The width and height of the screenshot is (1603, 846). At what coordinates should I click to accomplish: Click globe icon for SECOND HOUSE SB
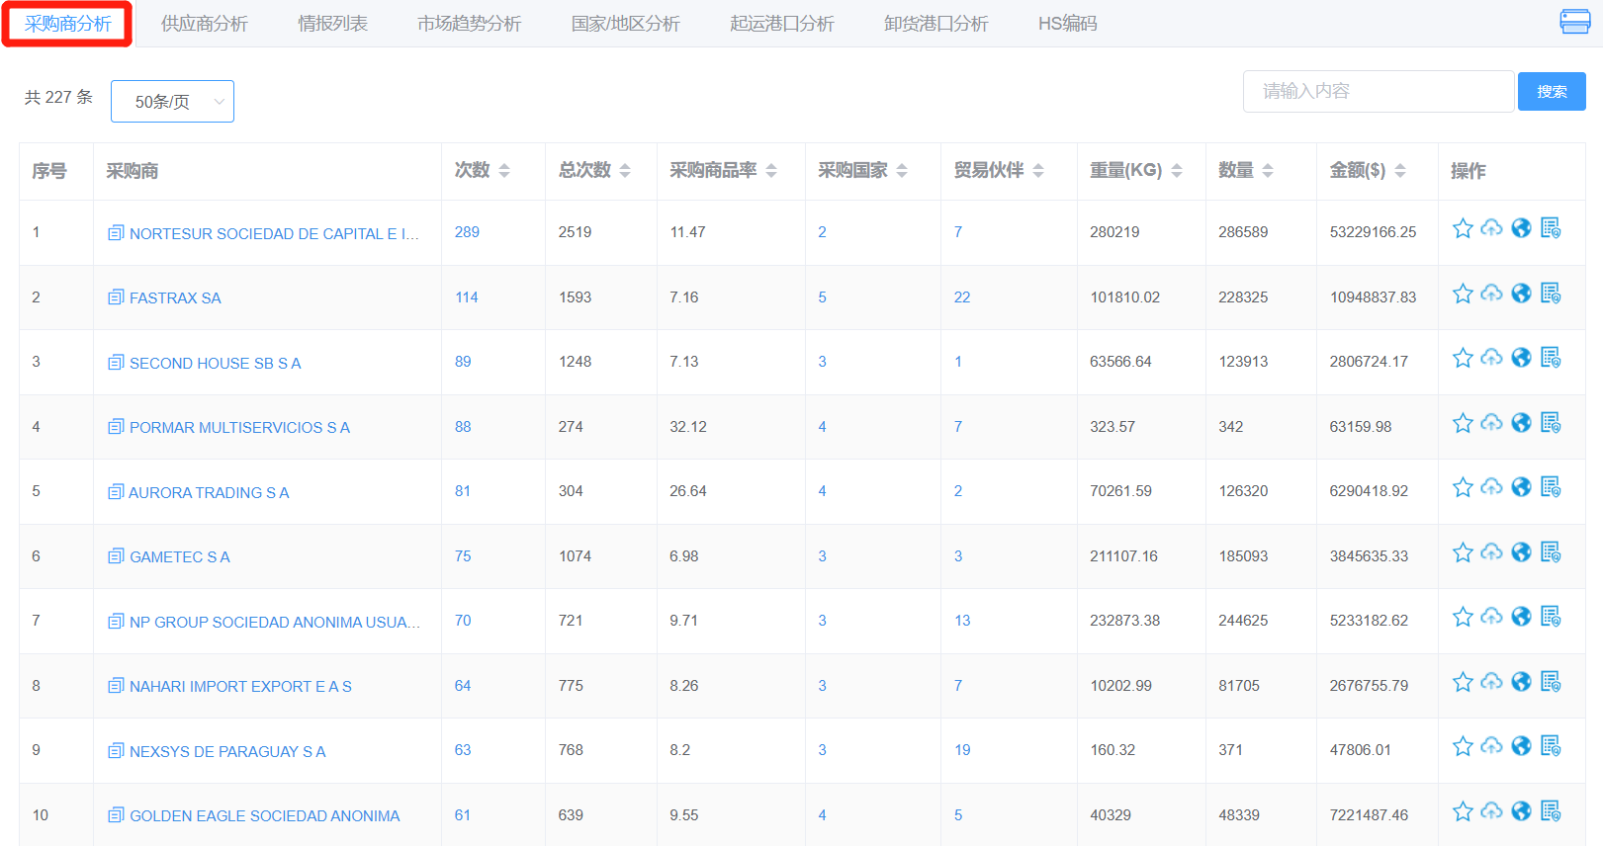click(x=1521, y=358)
